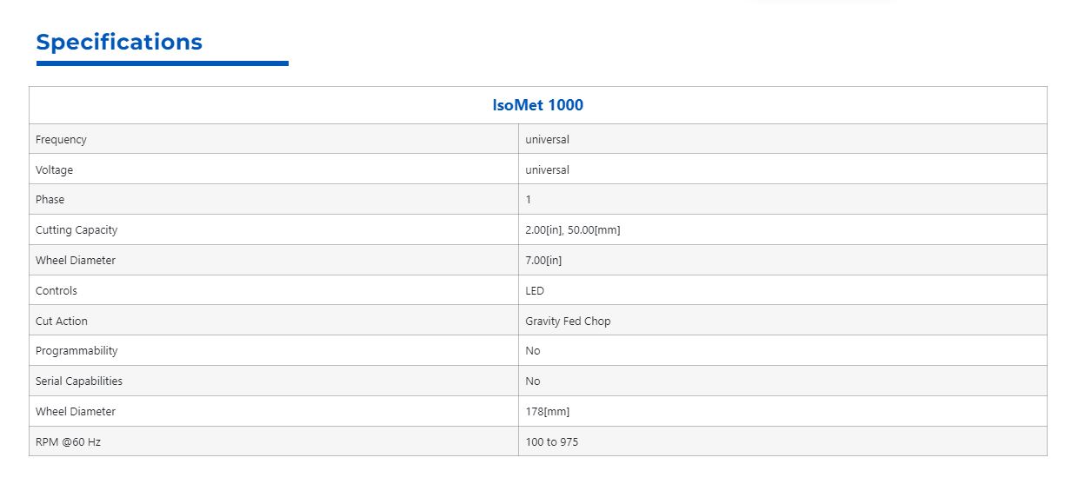Click the Programmability row label
The height and width of the screenshot is (504, 1085).
coord(77,351)
